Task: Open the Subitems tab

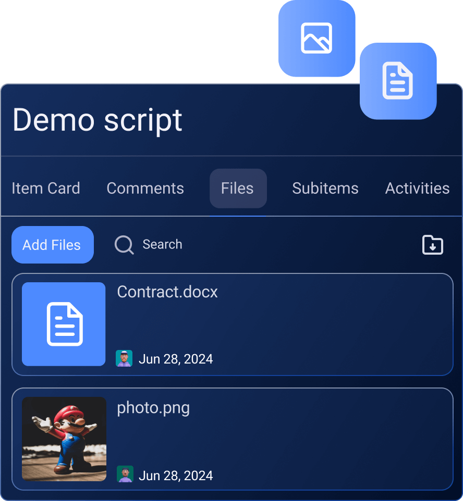Action: pyautogui.click(x=325, y=189)
